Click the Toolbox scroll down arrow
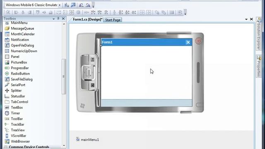The width and height of the screenshot is (265, 149). [64, 145]
